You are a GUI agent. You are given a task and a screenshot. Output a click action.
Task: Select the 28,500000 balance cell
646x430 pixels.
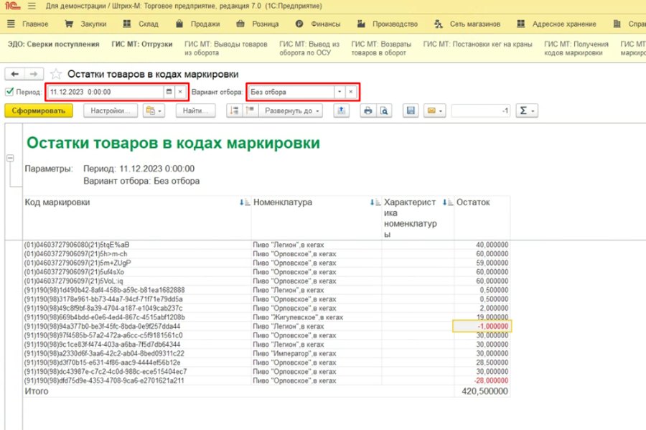point(482,363)
